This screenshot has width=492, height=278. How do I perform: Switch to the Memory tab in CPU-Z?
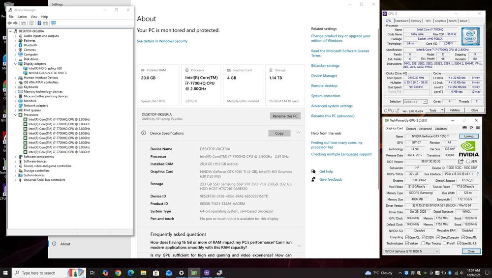pyautogui.click(x=416, y=21)
